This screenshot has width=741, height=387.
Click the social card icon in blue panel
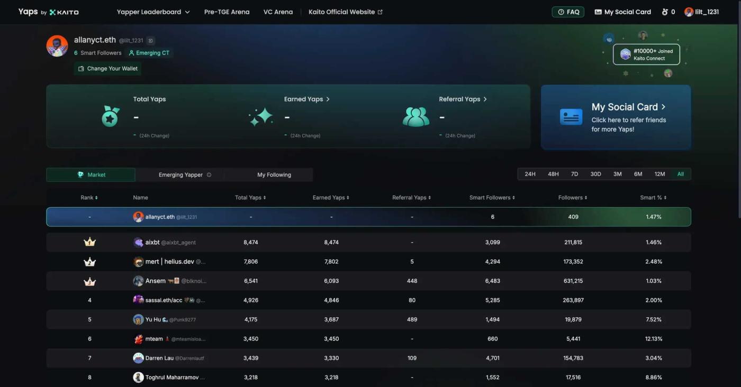coord(571,117)
